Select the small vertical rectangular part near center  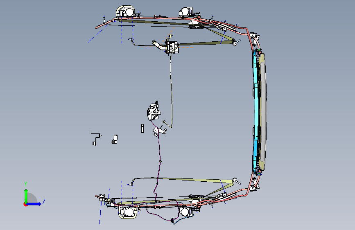point(142,129)
